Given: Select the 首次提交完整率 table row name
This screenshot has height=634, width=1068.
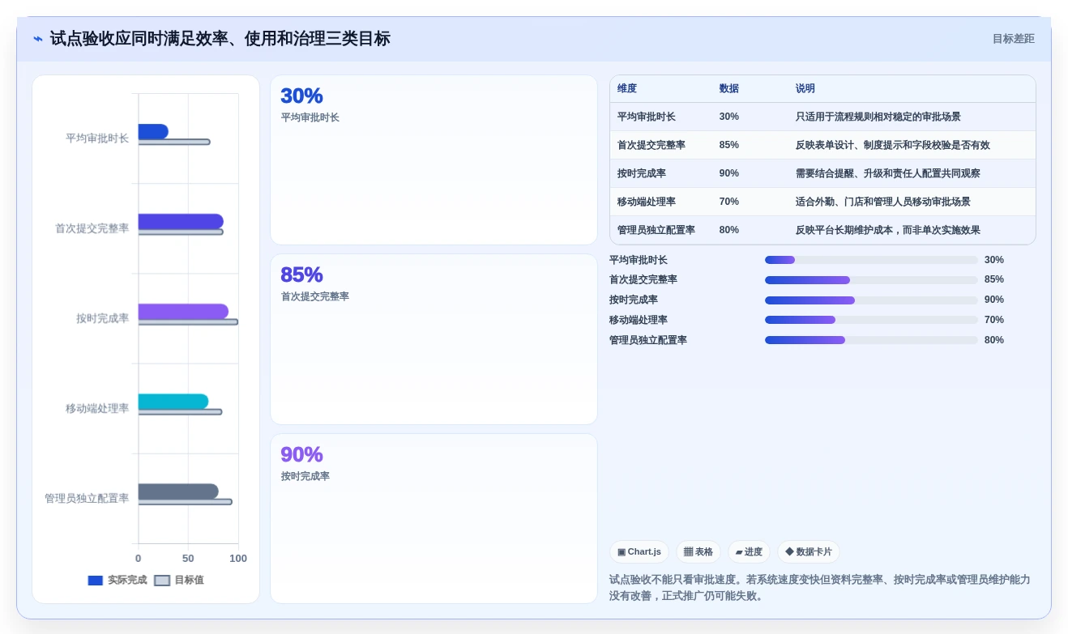Looking at the screenshot, I should (651, 145).
